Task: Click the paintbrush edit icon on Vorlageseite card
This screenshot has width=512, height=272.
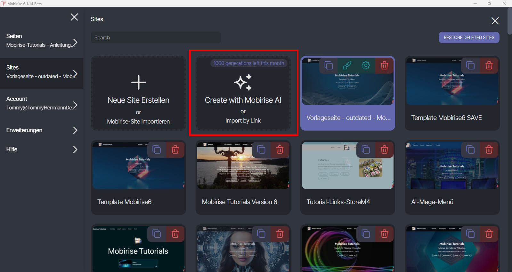Action: pos(347,66)
